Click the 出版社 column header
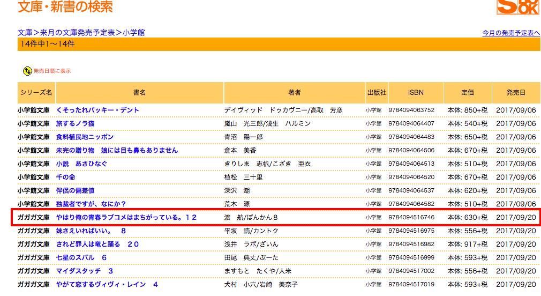 point(377,93)
